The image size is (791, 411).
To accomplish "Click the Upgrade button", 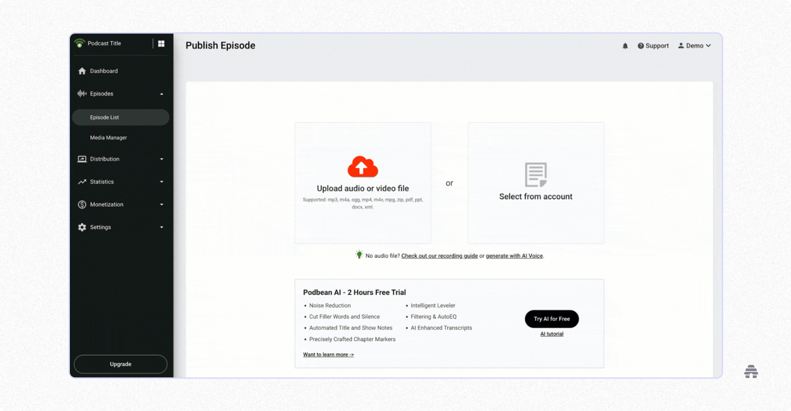I will (120, 364).
